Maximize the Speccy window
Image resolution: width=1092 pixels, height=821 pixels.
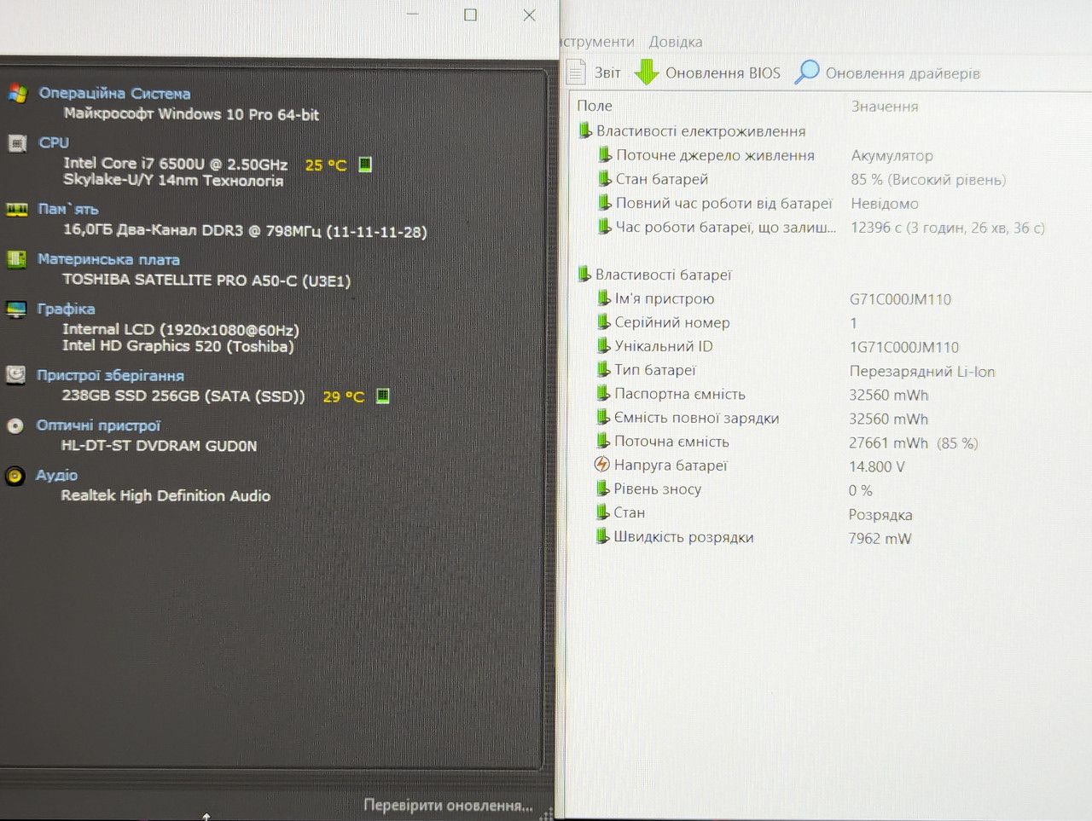point(470,14)
